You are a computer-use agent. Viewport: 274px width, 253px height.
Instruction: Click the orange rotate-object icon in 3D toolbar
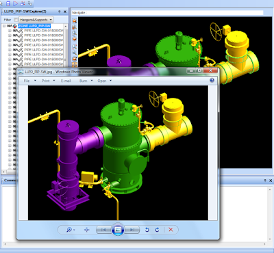[75, 59]
